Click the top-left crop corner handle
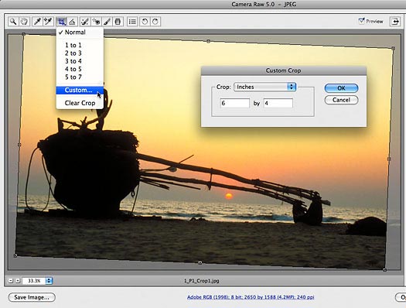This screenshot has height=308, width=406. pos(23,34)
